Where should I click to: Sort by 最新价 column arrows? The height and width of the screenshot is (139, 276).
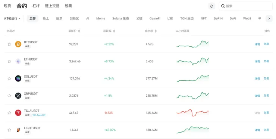click(79, 31)
